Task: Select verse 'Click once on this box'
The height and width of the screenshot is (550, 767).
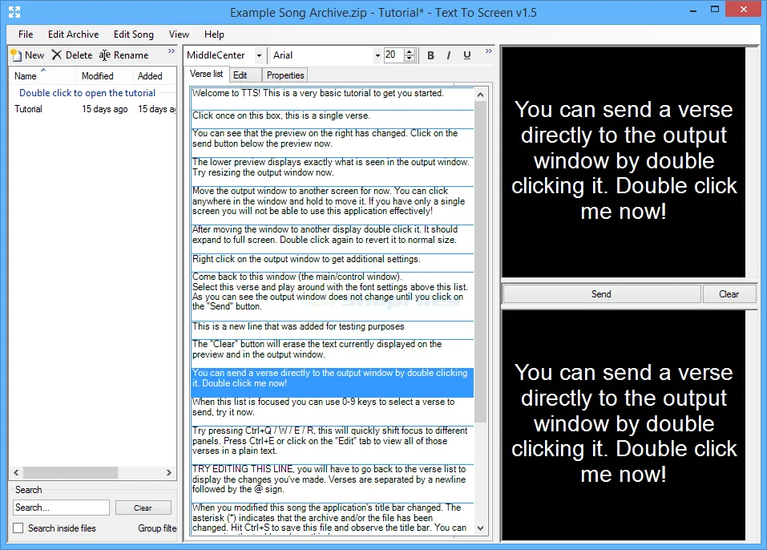Action: [x=332, y=119]
